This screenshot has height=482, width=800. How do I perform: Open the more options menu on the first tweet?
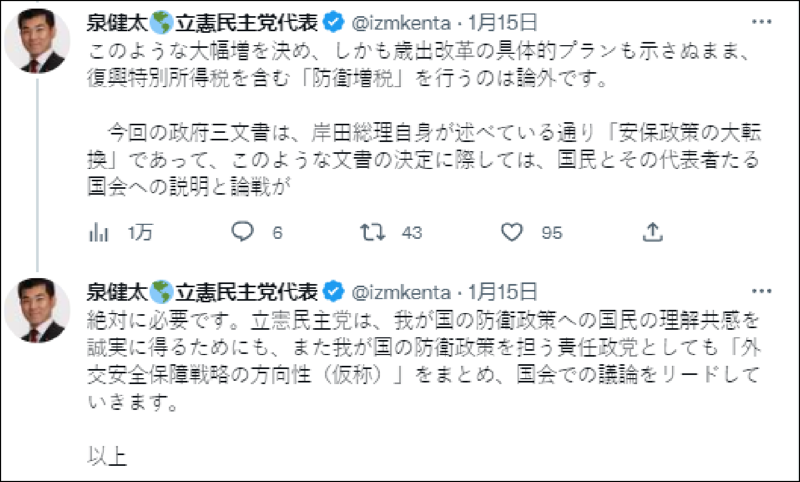point(762,22)
